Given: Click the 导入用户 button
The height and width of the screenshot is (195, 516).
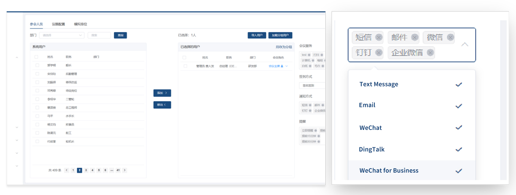Looking at the screenshot, I should [257, 35].
